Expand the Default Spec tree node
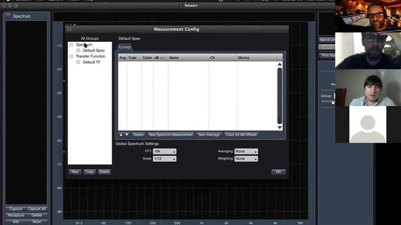 point(78,51)
